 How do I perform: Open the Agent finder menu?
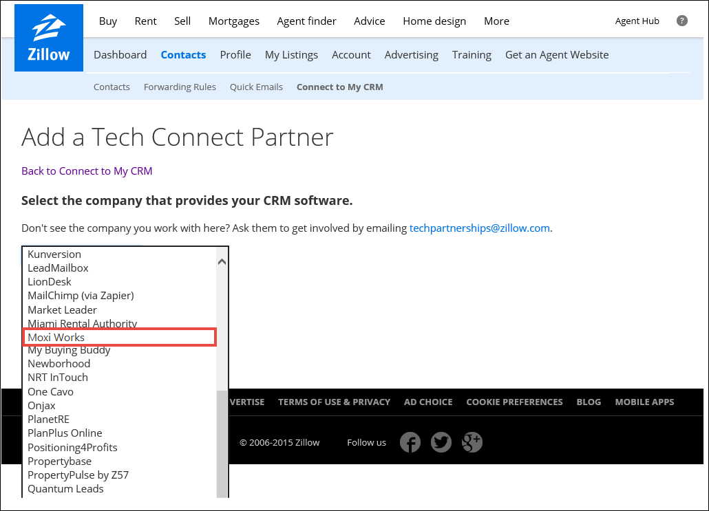[x=306, y=21]
